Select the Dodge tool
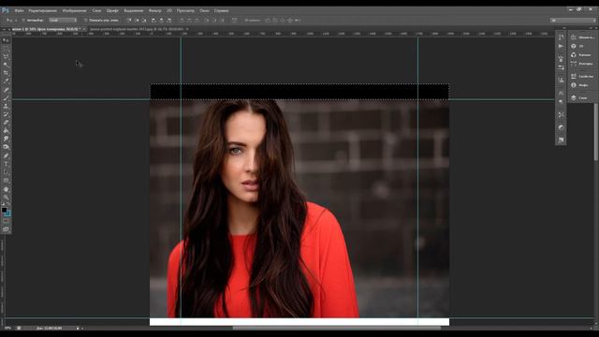This screenshot has height=337, width=599. pos(6,147)
